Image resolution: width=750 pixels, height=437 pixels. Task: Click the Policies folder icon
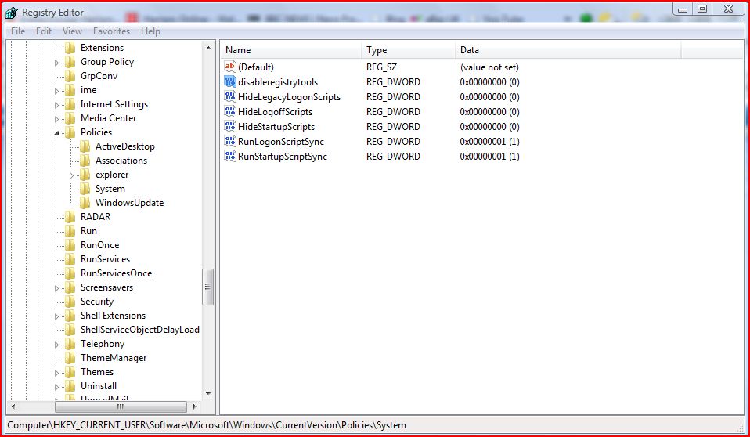[70, 132]
